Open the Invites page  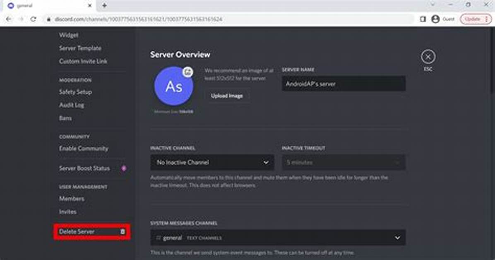pyautogui.click(x=68, y=212)
